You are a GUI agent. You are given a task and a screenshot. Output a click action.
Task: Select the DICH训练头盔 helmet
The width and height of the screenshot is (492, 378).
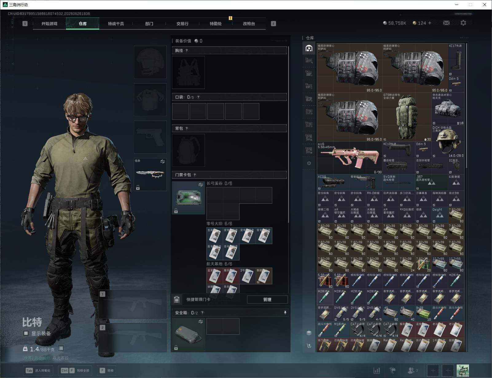[448, 142]
